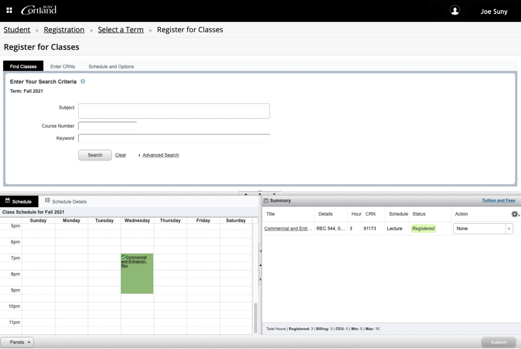The height and width of the screenshot is (349, 521).
Task: Toggle the panel split using the center dot button
Action: tap(260, 194)
